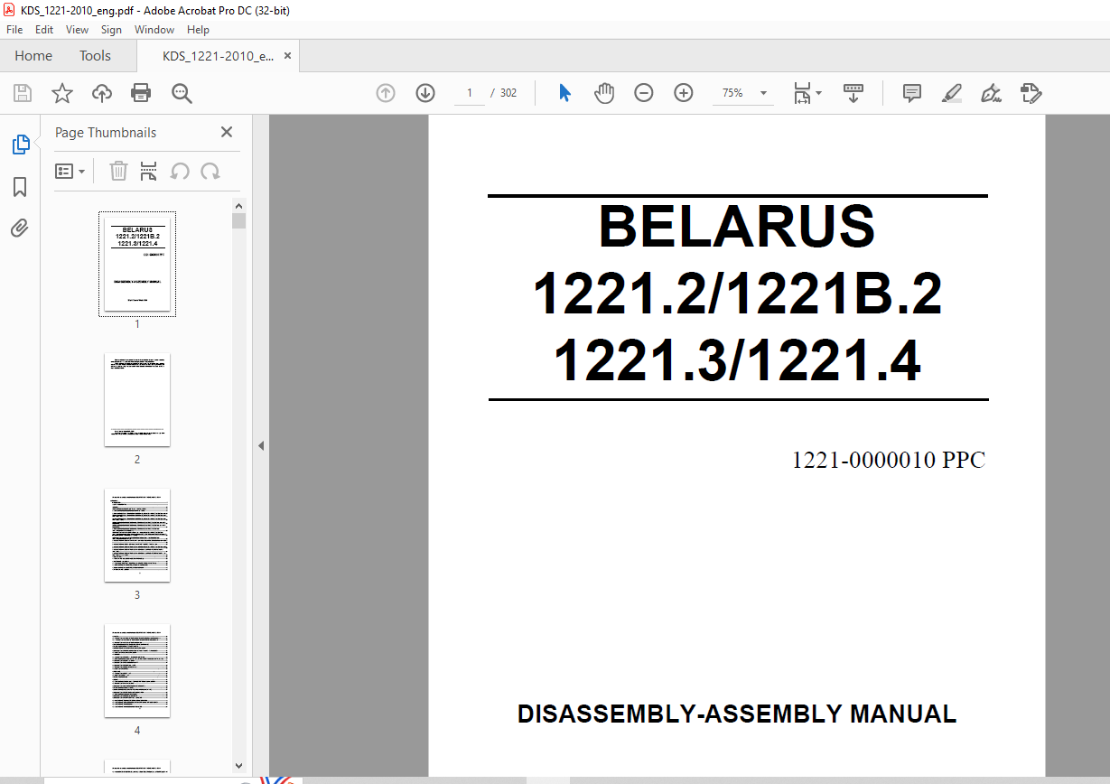Image resolution: width=1110 pixels, height=784 pixels.
Task: Open the stamp/send for signature tool
Action: tap(1031, 93)
